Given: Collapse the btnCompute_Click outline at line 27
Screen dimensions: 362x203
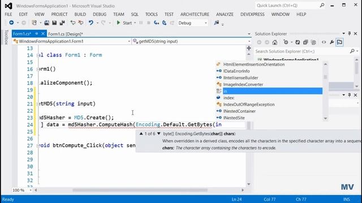Looking at the screenshot, I should 38,145.
